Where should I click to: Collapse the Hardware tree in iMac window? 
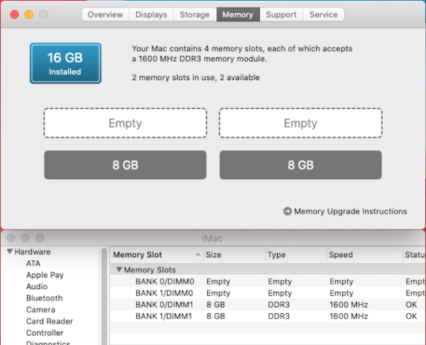[x=10, y=251]
